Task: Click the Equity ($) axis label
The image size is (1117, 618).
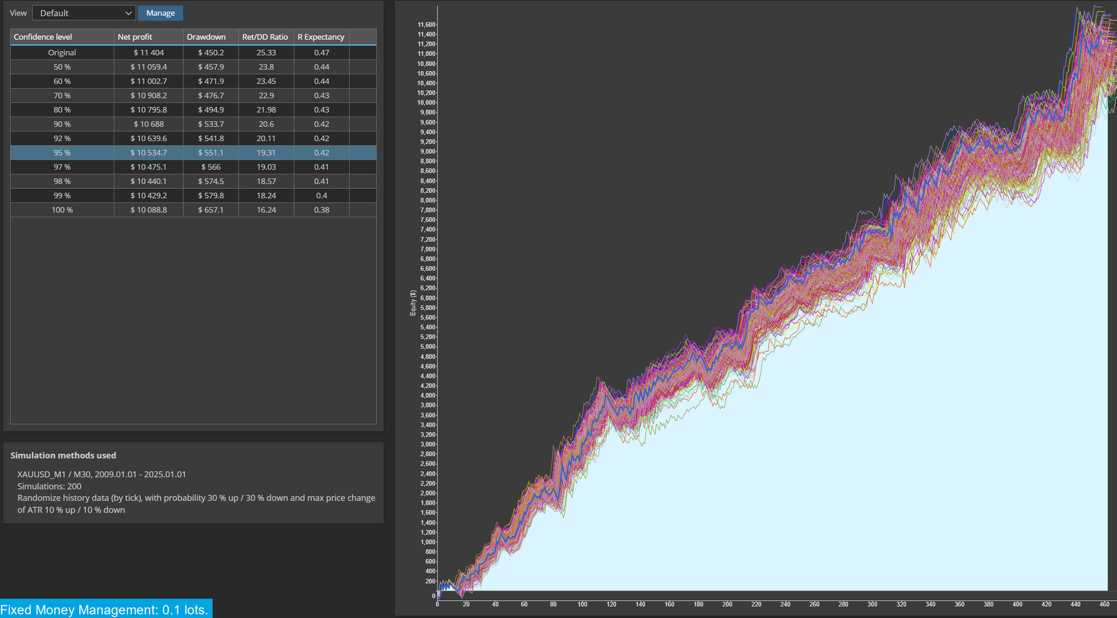Action: pyautogui.click(x=413, y=303)
